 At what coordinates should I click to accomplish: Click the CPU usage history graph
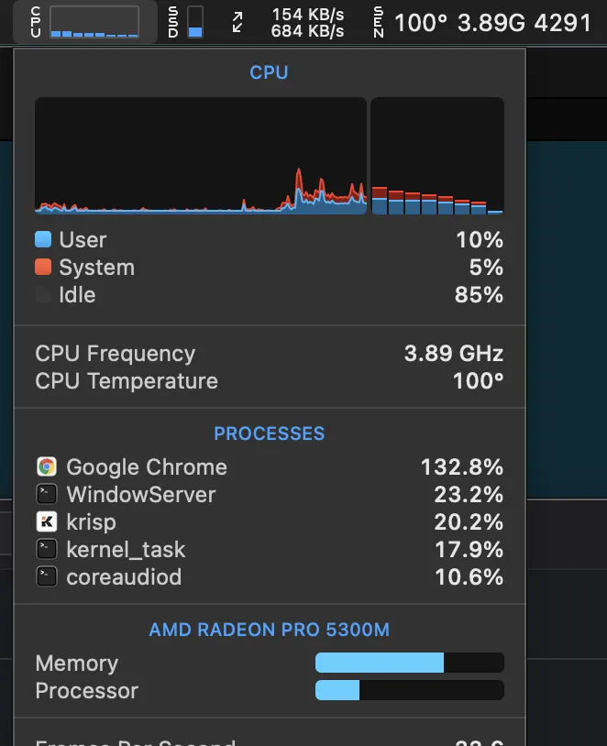(200, 156)
